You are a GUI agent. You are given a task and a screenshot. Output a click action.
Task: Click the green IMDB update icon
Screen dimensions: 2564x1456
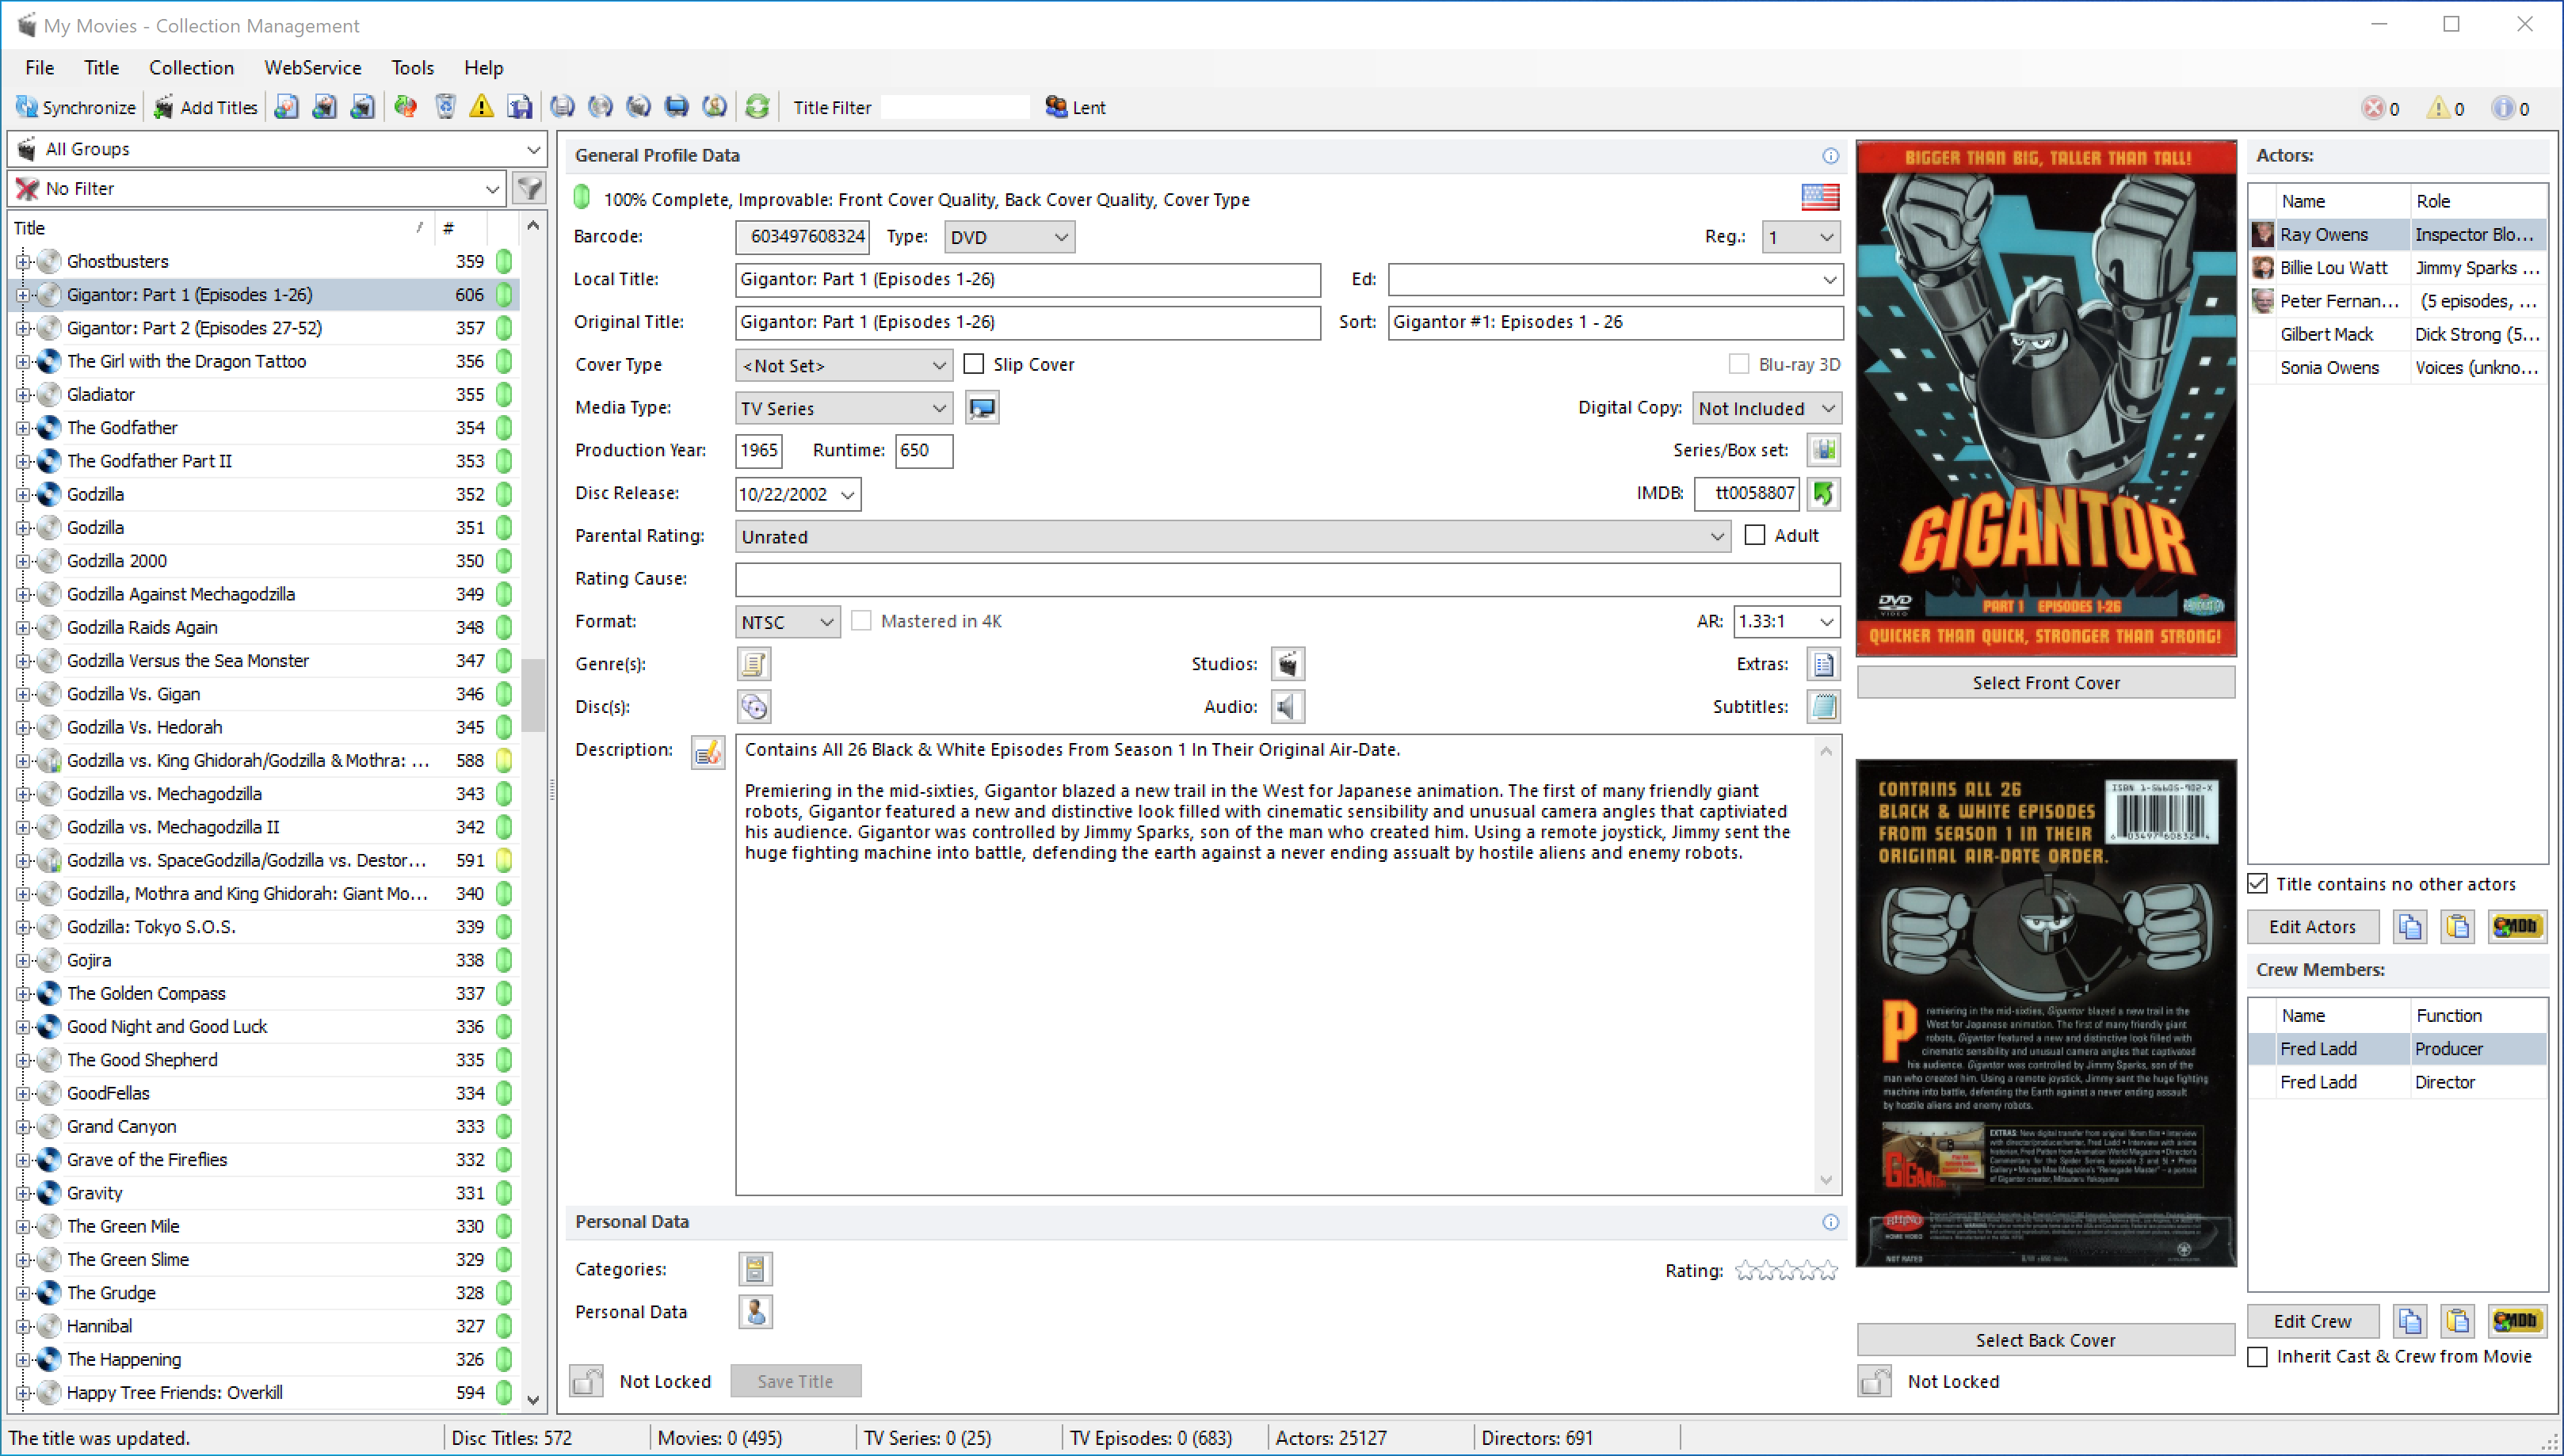pos(1824,493)
